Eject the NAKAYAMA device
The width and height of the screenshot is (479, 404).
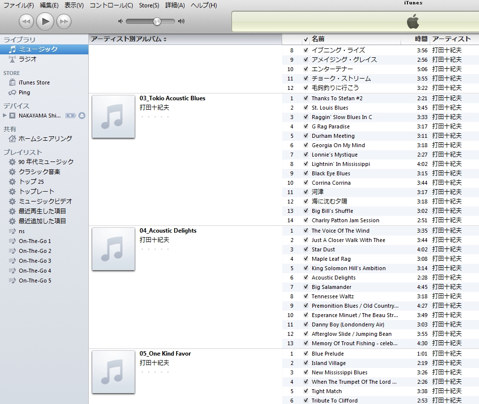click(82, 116)
